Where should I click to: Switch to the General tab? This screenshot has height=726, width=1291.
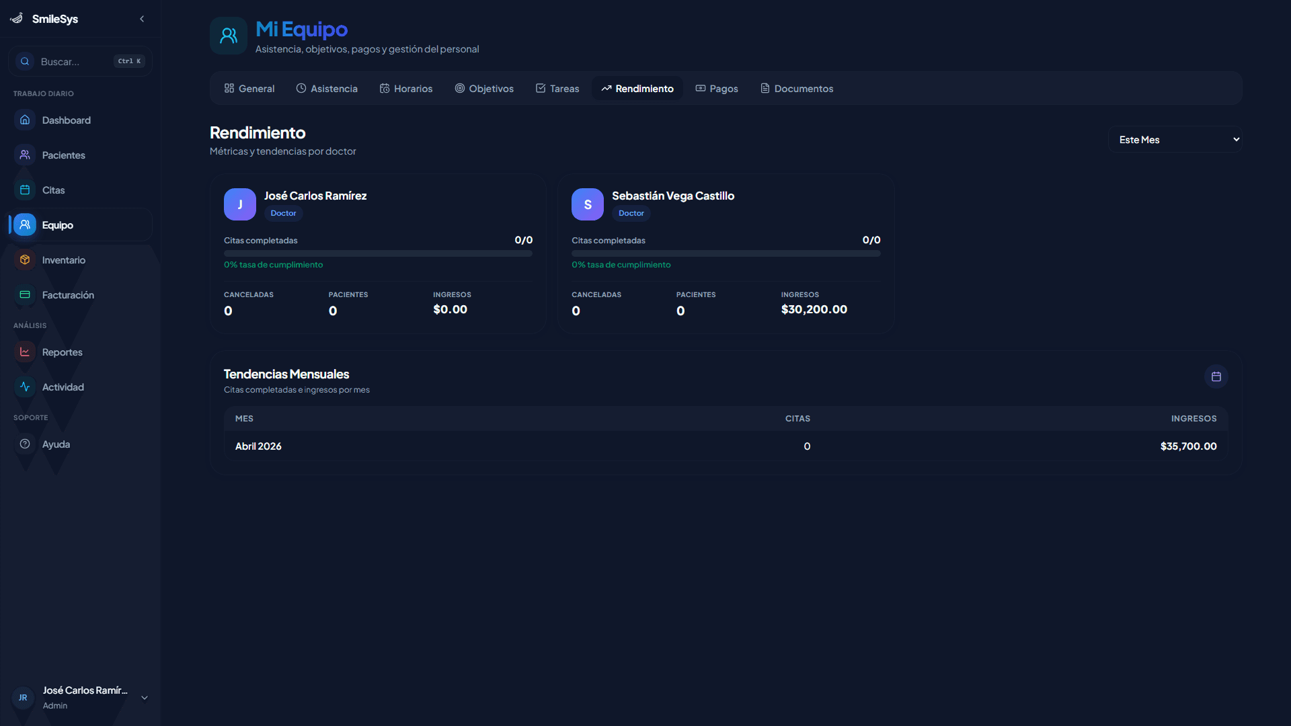point(249,89)
